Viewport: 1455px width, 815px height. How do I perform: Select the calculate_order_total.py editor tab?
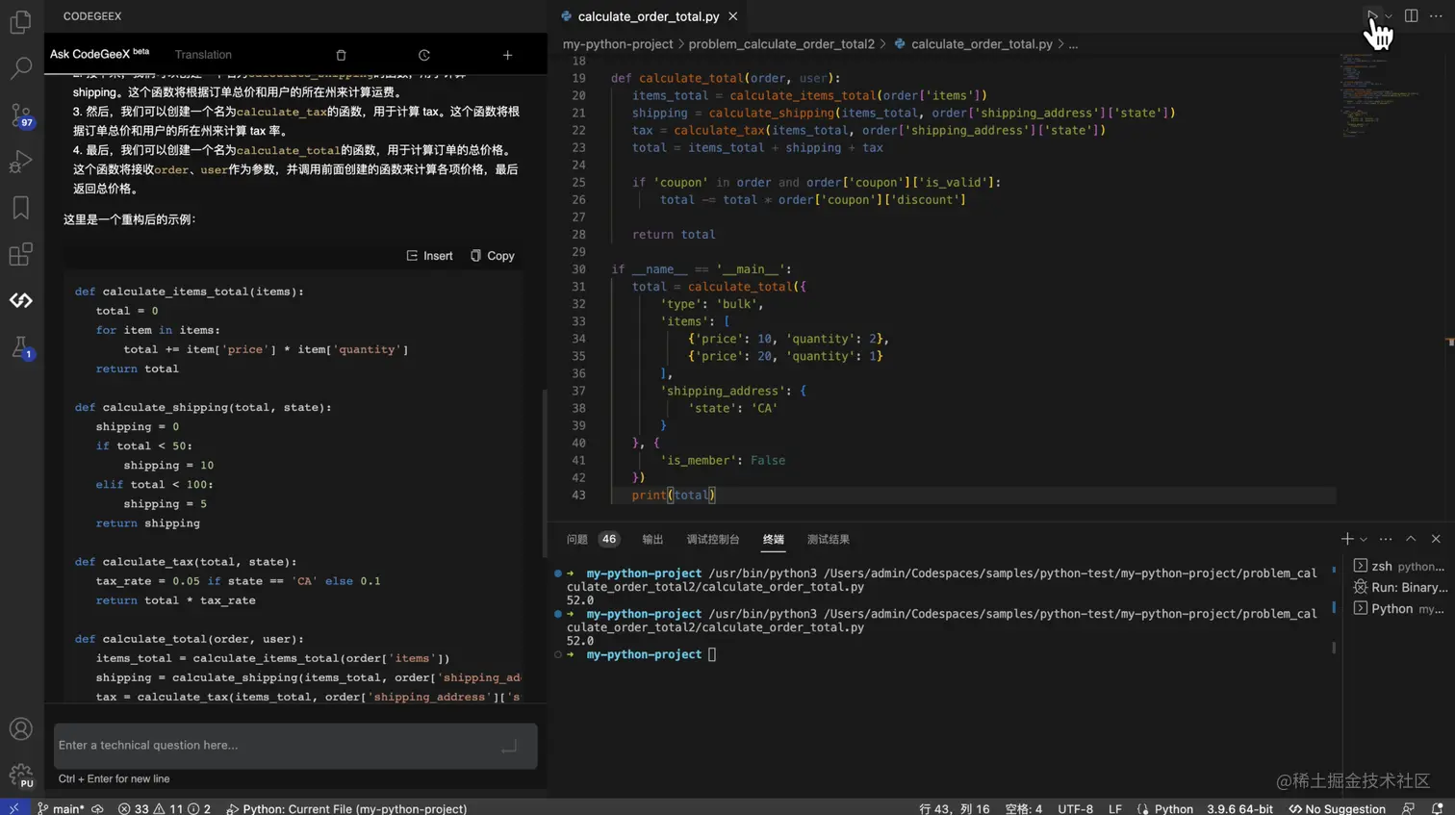point(649,16)
